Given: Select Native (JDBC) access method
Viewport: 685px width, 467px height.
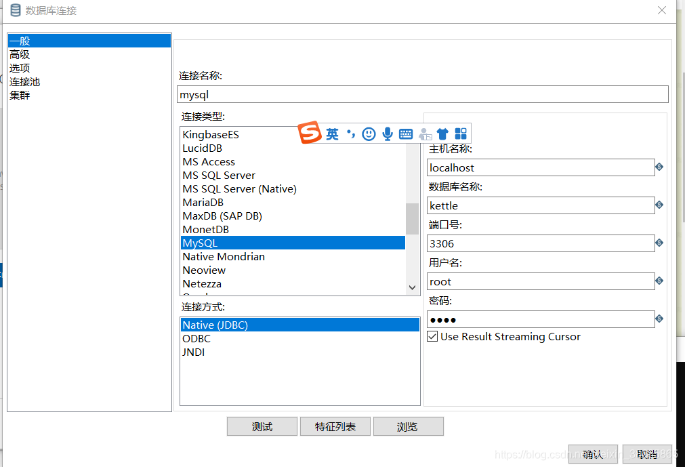Looking at the screenshot, I should pyautogui.click(x=299, y=325).
